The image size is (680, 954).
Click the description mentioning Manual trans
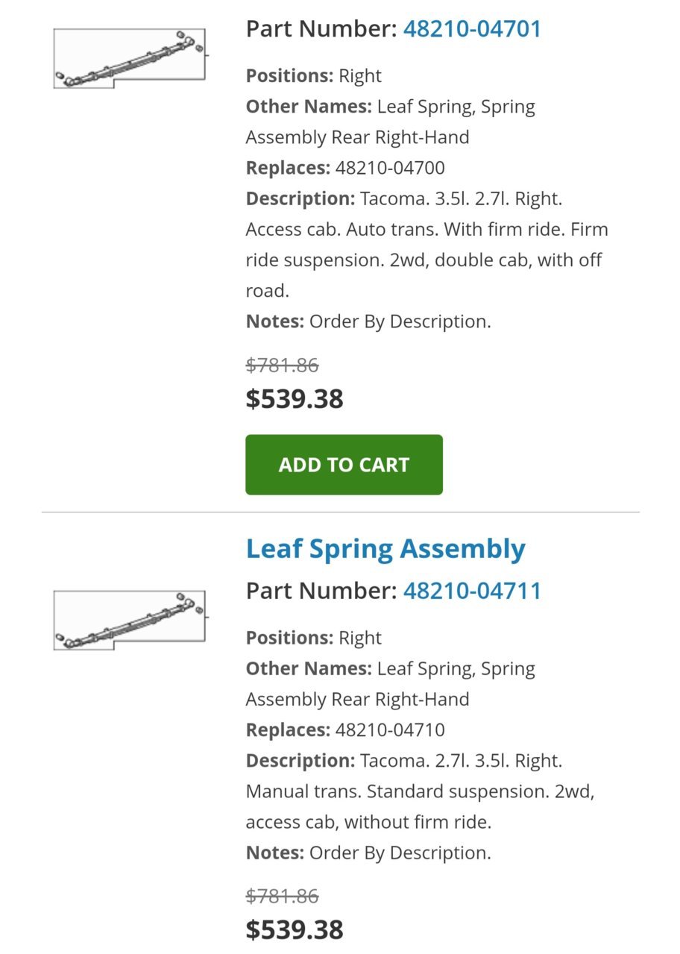421,791
